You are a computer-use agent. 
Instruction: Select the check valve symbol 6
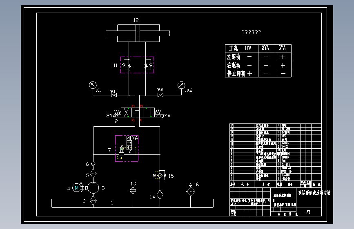coord(93,164)
